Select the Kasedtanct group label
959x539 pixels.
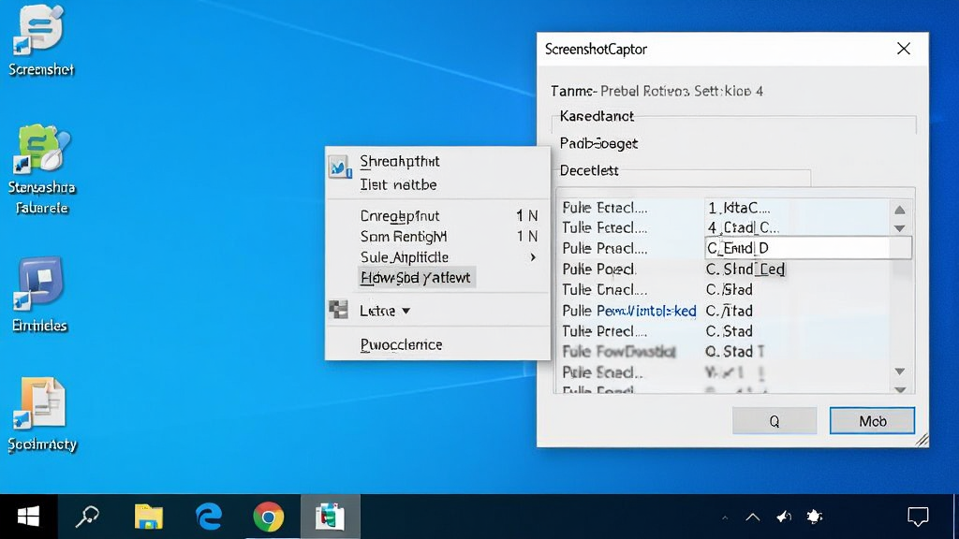(x=597, y=116)
